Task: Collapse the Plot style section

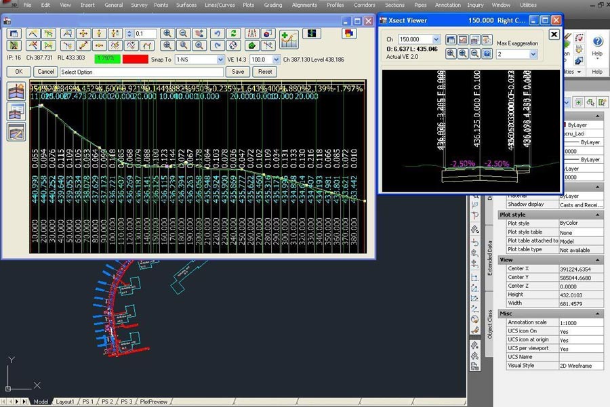Action: click(596, 215)
